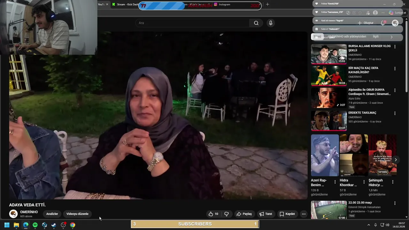The height and width of the screenshot is (230, 409).
Task: Show hidden system tray icons
Action: coord(368,225)
